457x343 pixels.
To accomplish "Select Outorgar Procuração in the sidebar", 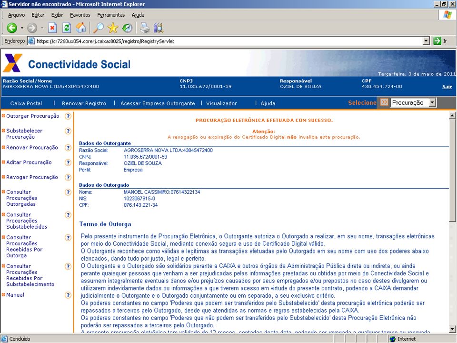I will point(33,116).
